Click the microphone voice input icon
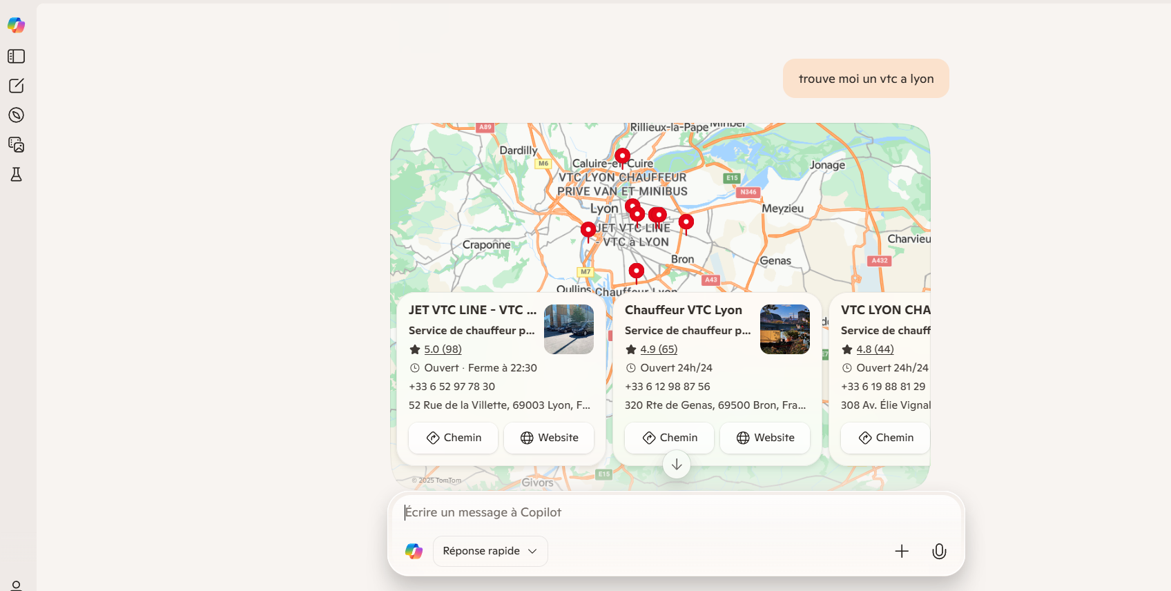 (x=939, y=551)
